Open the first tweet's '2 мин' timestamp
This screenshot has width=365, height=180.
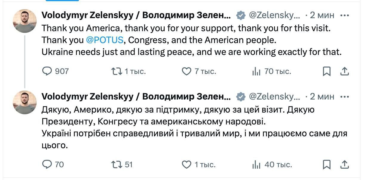click(x=322, y=15)
